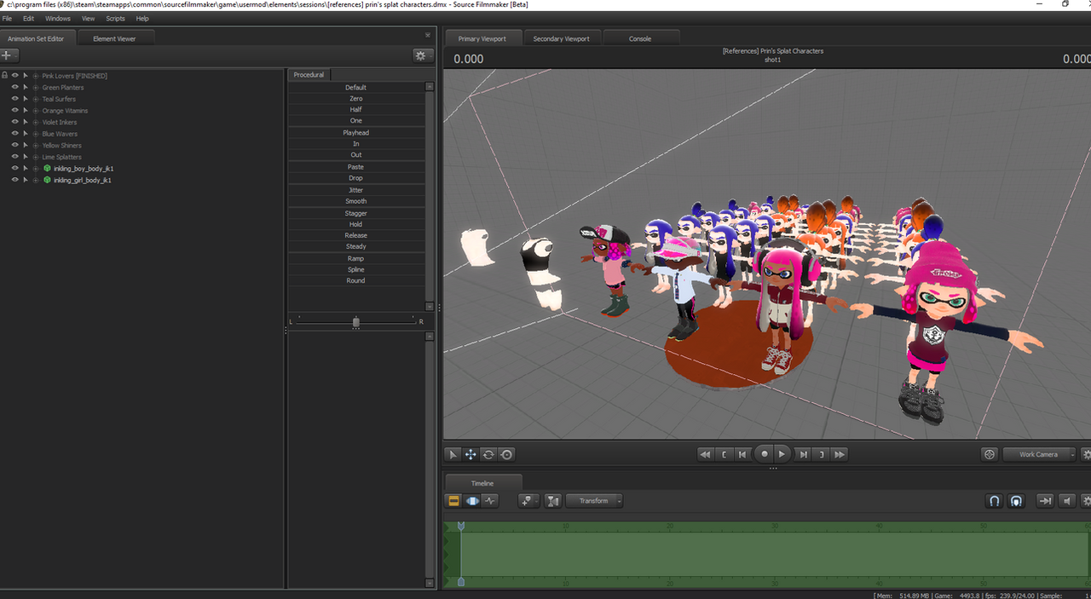Toggle visibility of Violet Inkers

pyautogui.click(x=14, y=122)
